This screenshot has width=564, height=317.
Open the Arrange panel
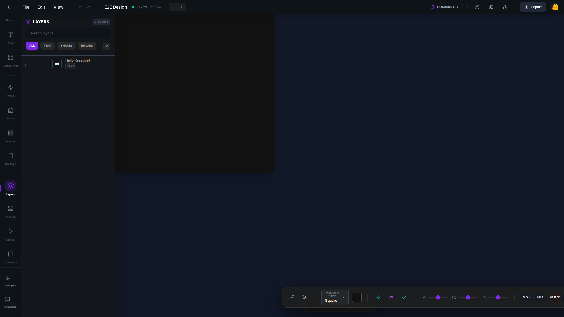click(x=10, y=212)
